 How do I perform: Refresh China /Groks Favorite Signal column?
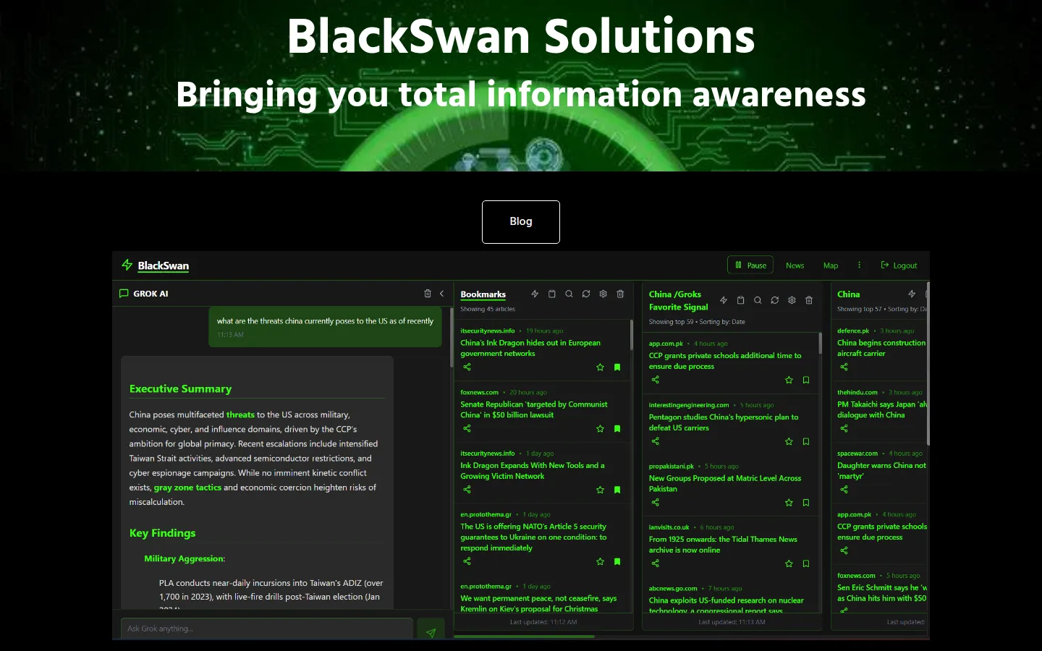point(775,300)
